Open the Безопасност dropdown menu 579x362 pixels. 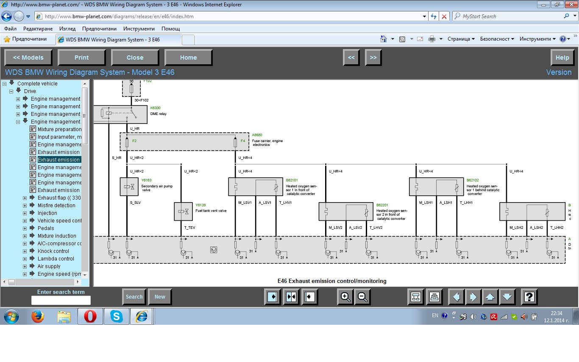click(497, 39)
